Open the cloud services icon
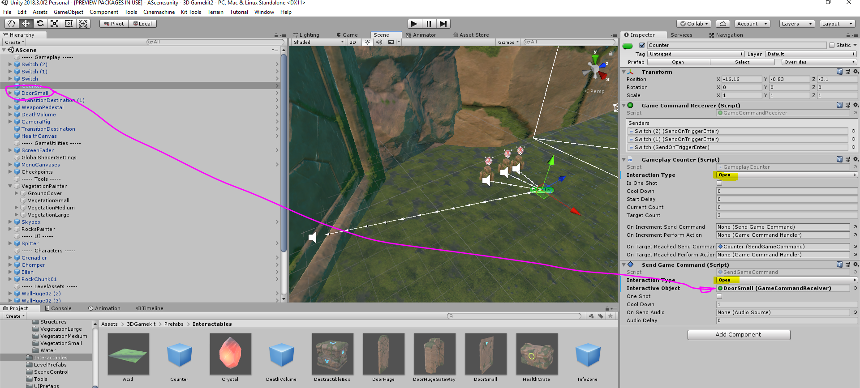 pyautogui.click(x=723, y=24)
